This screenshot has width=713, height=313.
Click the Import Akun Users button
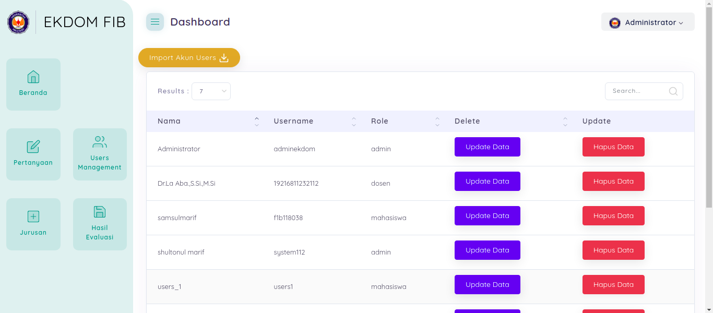pos(189,58)
